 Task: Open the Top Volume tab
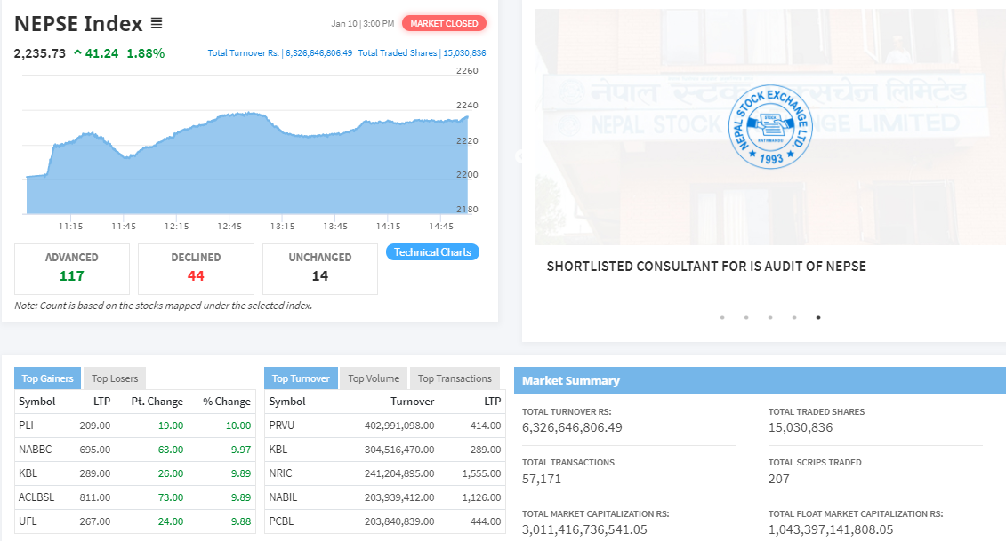(x=374, y=378)
